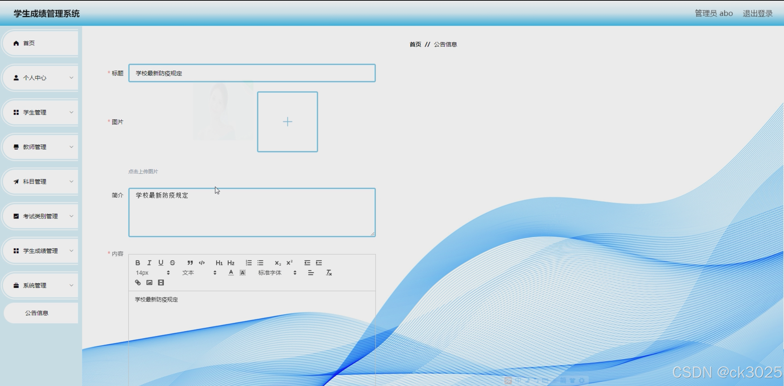Open the text color picker
The image size is (784, 386).
(x=231, y=273)
